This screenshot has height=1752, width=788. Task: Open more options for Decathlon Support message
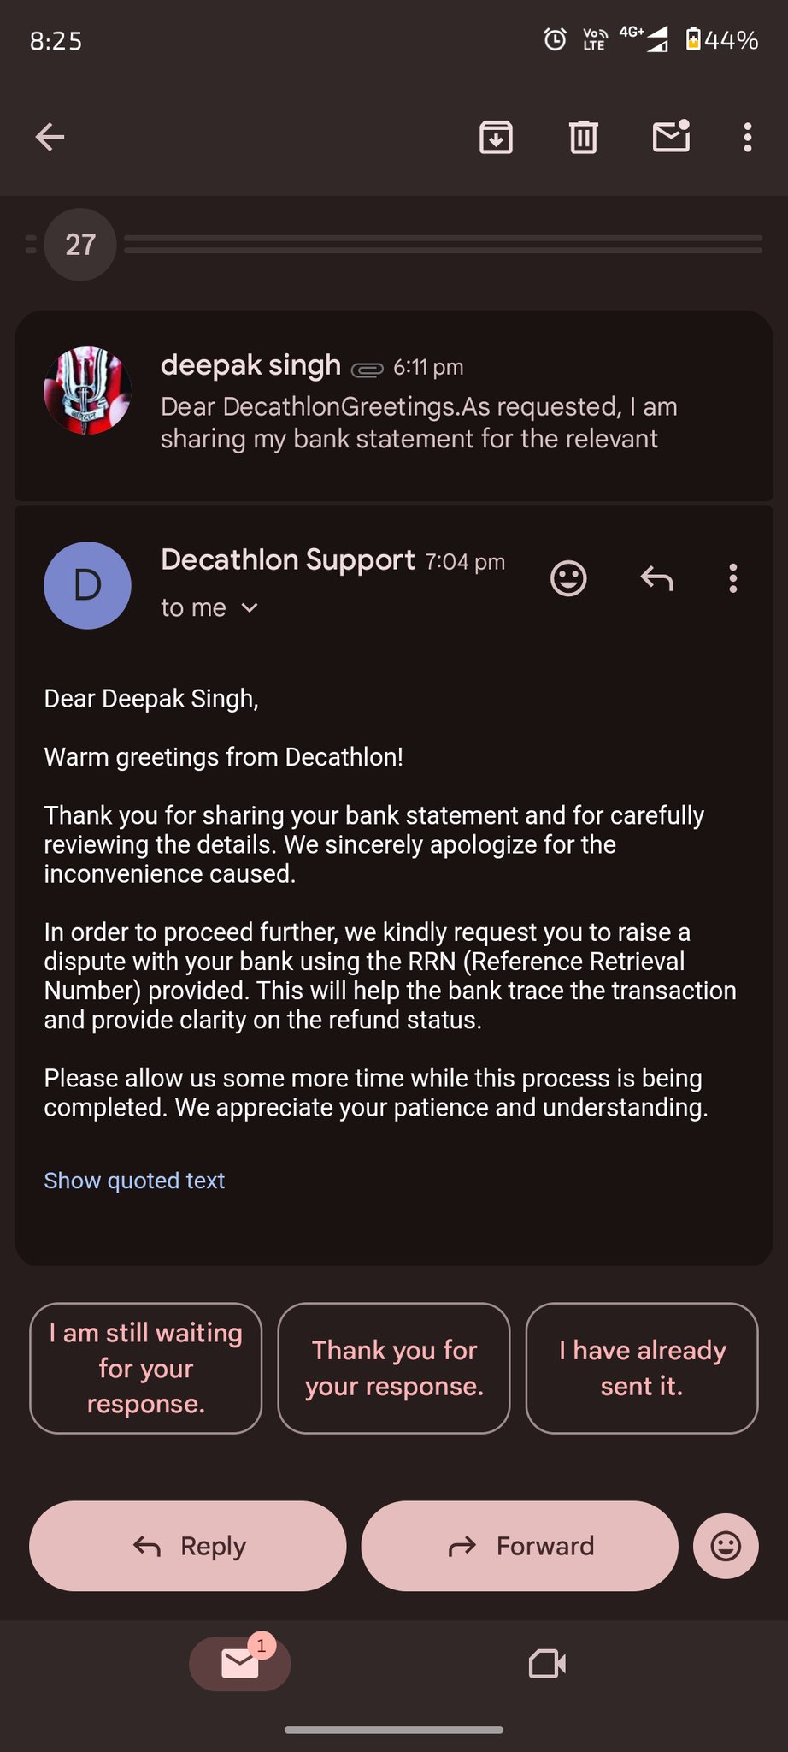[x=732, y=578]
